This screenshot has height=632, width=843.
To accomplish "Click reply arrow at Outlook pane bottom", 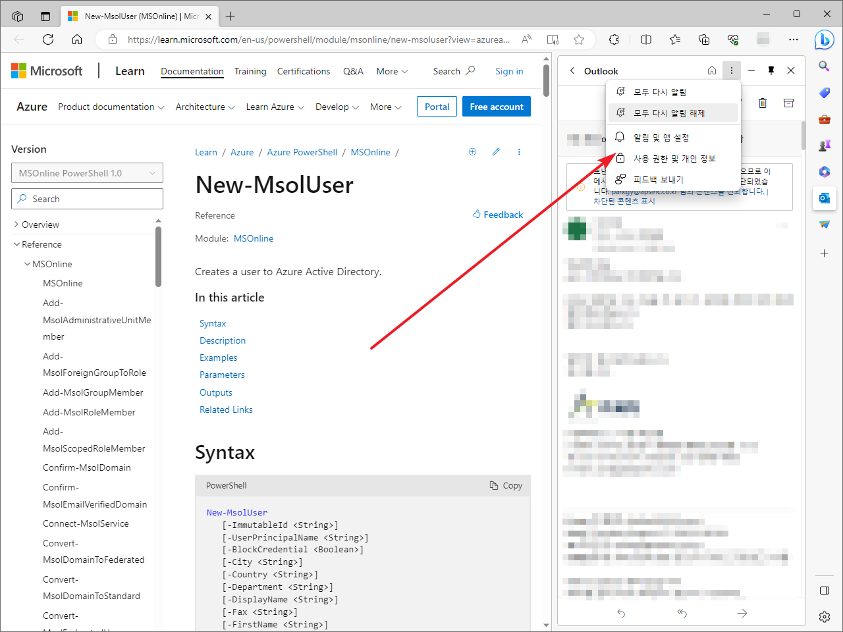I will click(x=621, y=613).
